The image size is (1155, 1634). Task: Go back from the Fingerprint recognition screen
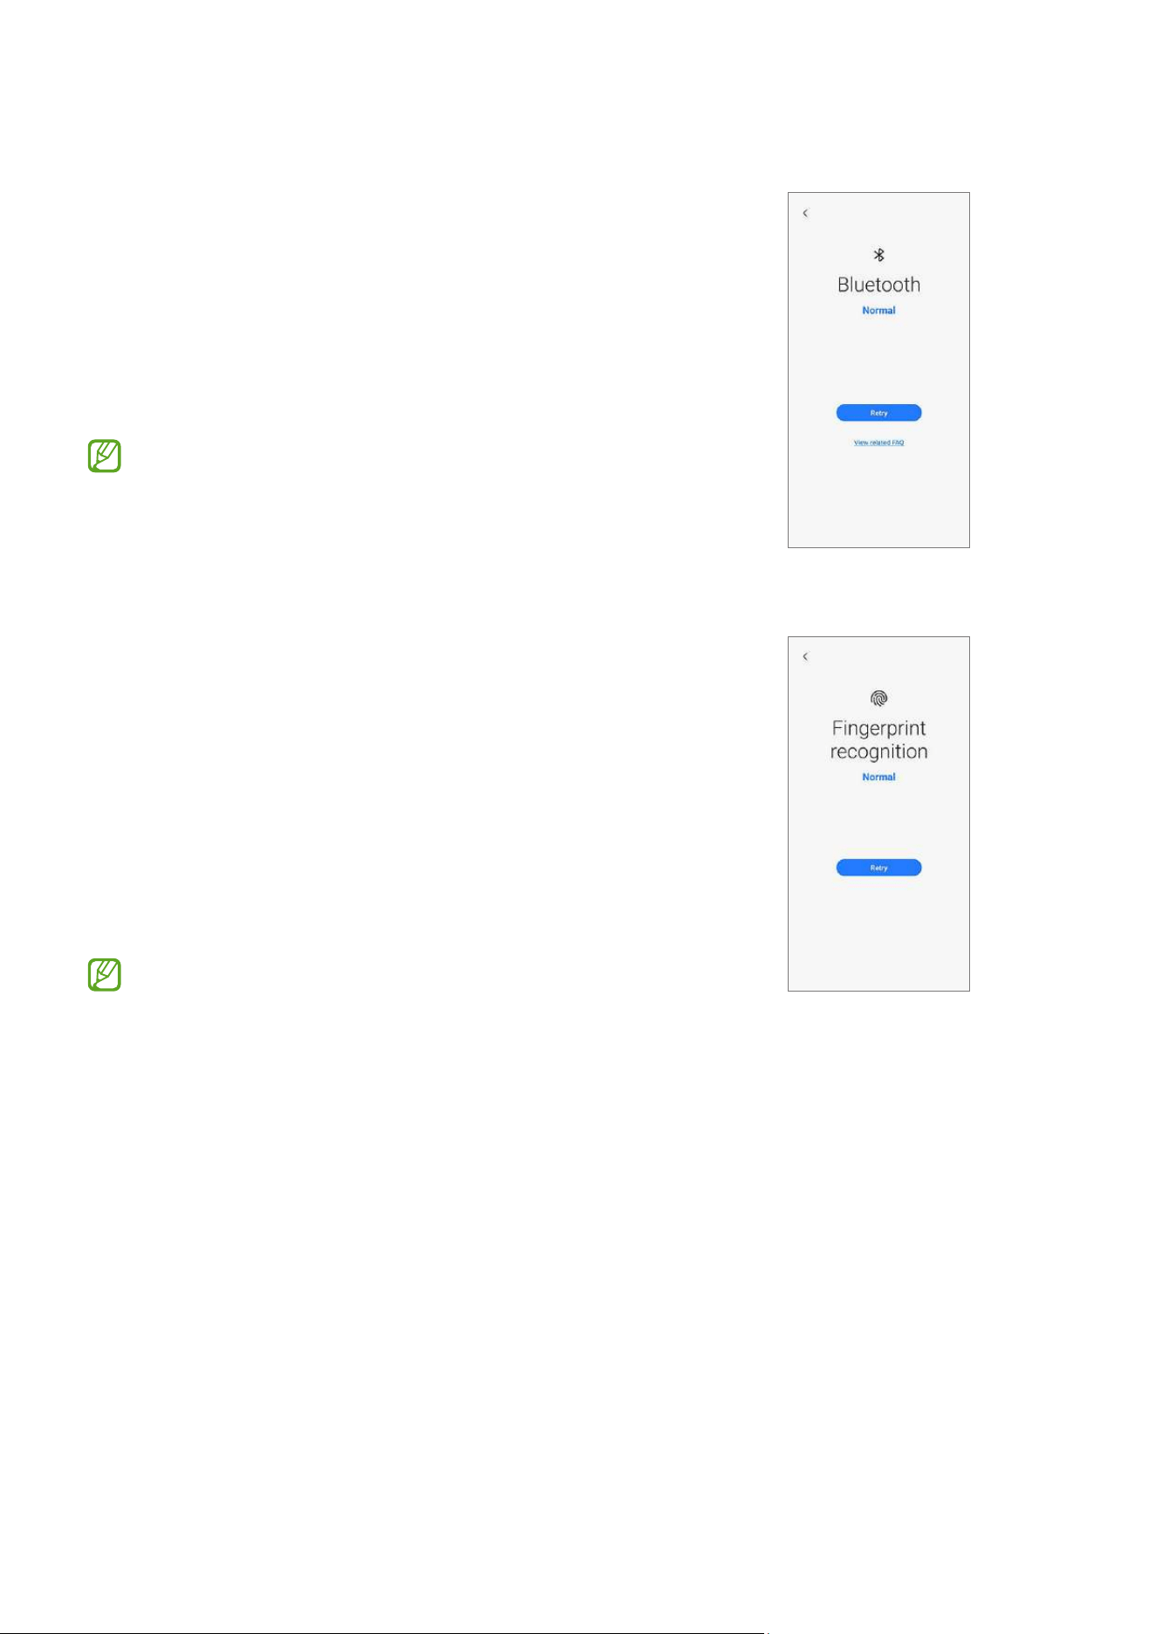pyautogui.click(x=805, y=656)
